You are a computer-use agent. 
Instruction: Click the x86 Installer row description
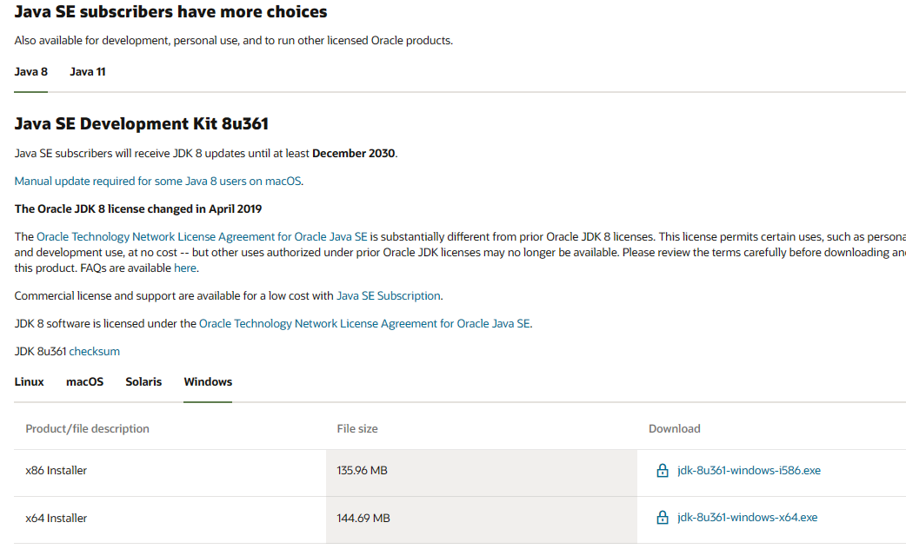coord(57,471)
